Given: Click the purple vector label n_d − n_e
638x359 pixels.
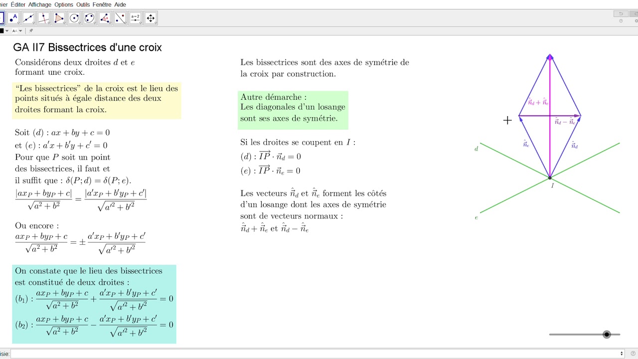Looking at the screenshot, I should [565, 121].
